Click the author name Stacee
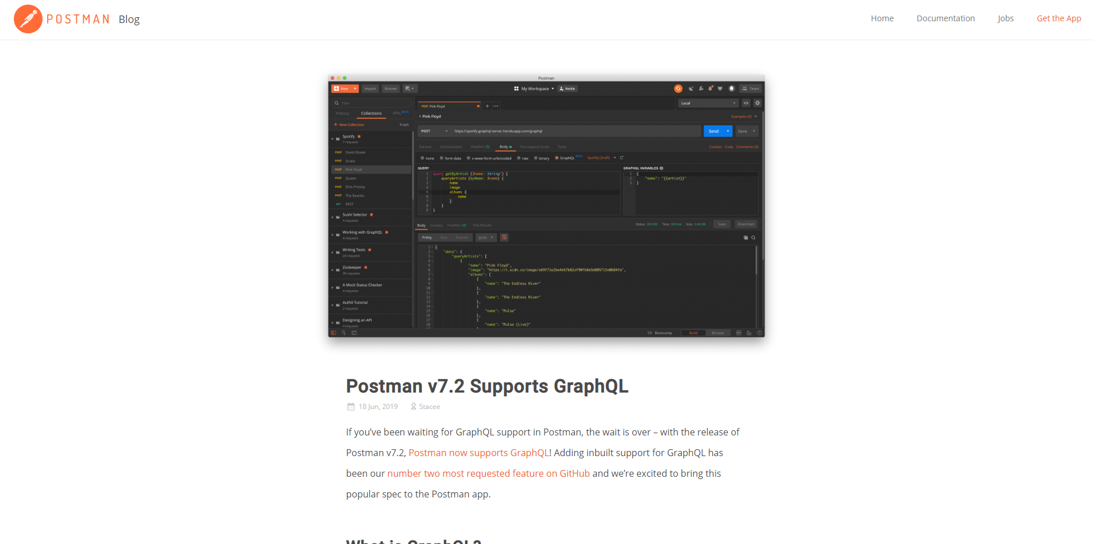The image size is (1093, 544). point(430,407)
